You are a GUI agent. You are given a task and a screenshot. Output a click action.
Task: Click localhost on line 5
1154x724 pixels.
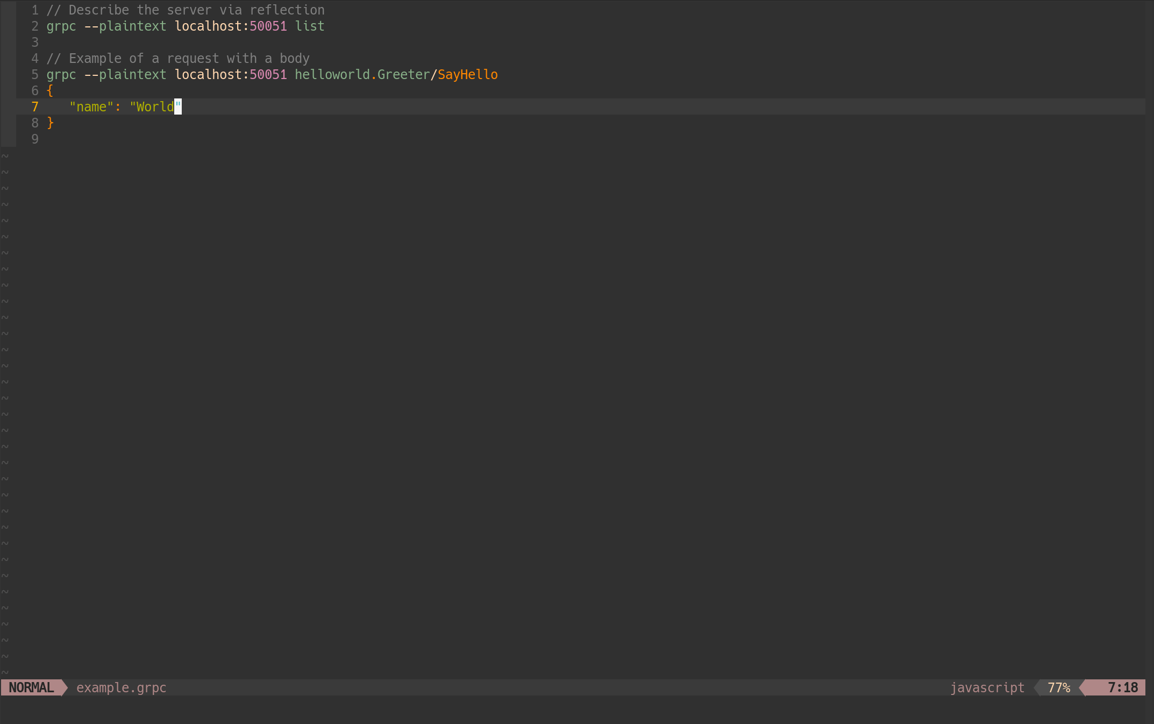pos(208,75)
